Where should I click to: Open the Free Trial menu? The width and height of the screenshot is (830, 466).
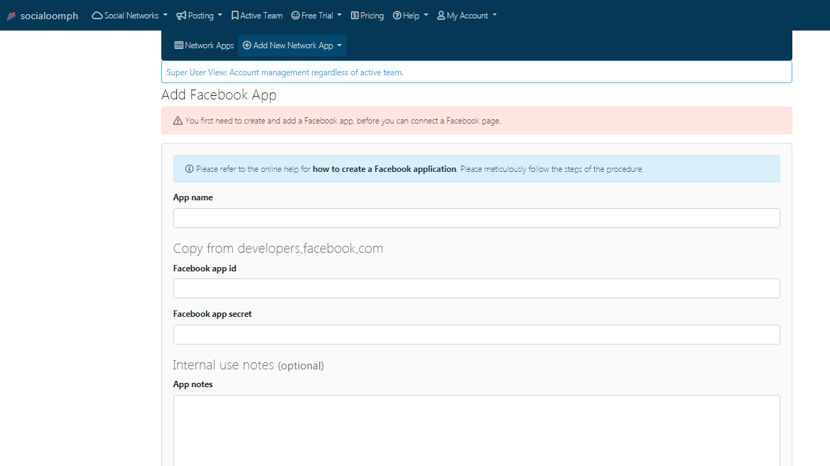click(x=316, y=16)
